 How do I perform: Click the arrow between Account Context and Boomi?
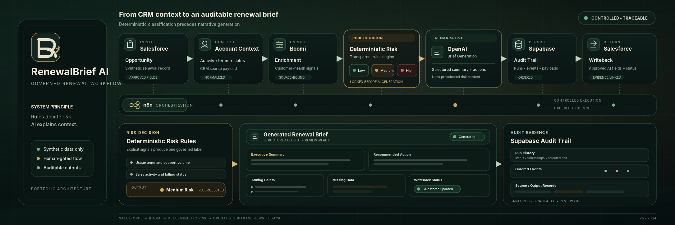click(x=264, y=59)
